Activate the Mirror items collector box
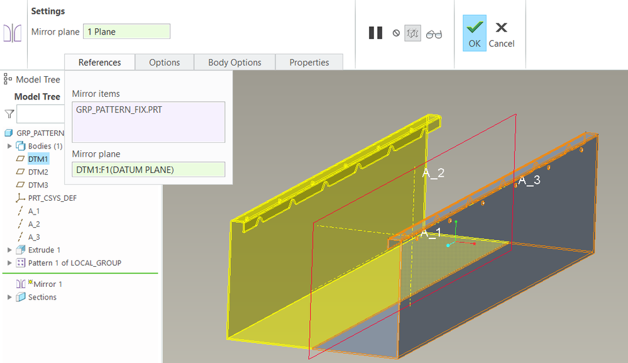The width and height of the screenshot is (628, 363). [x=148, y=122]
